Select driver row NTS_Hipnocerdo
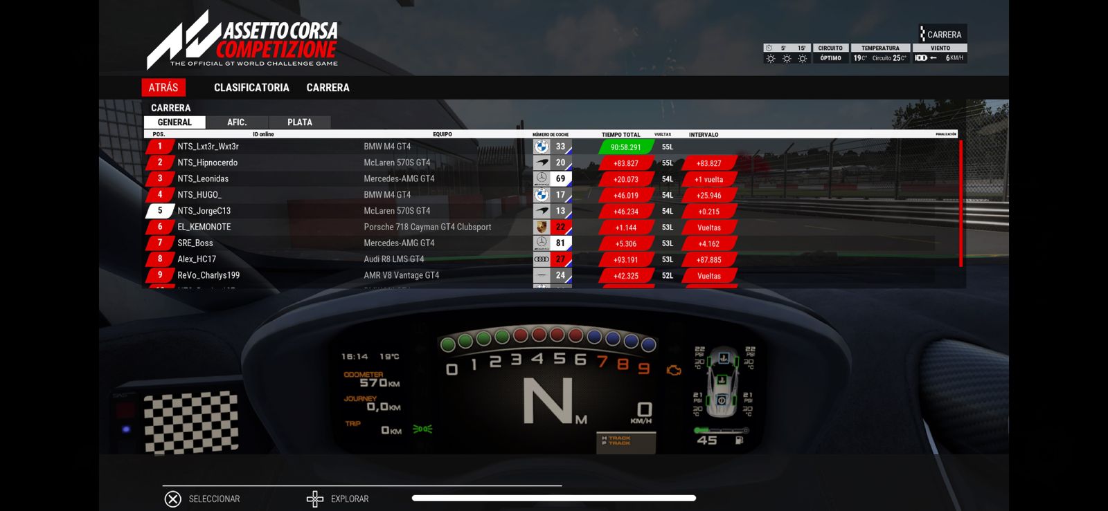The width and height of the screenshot is (1108, 511). 551,162
